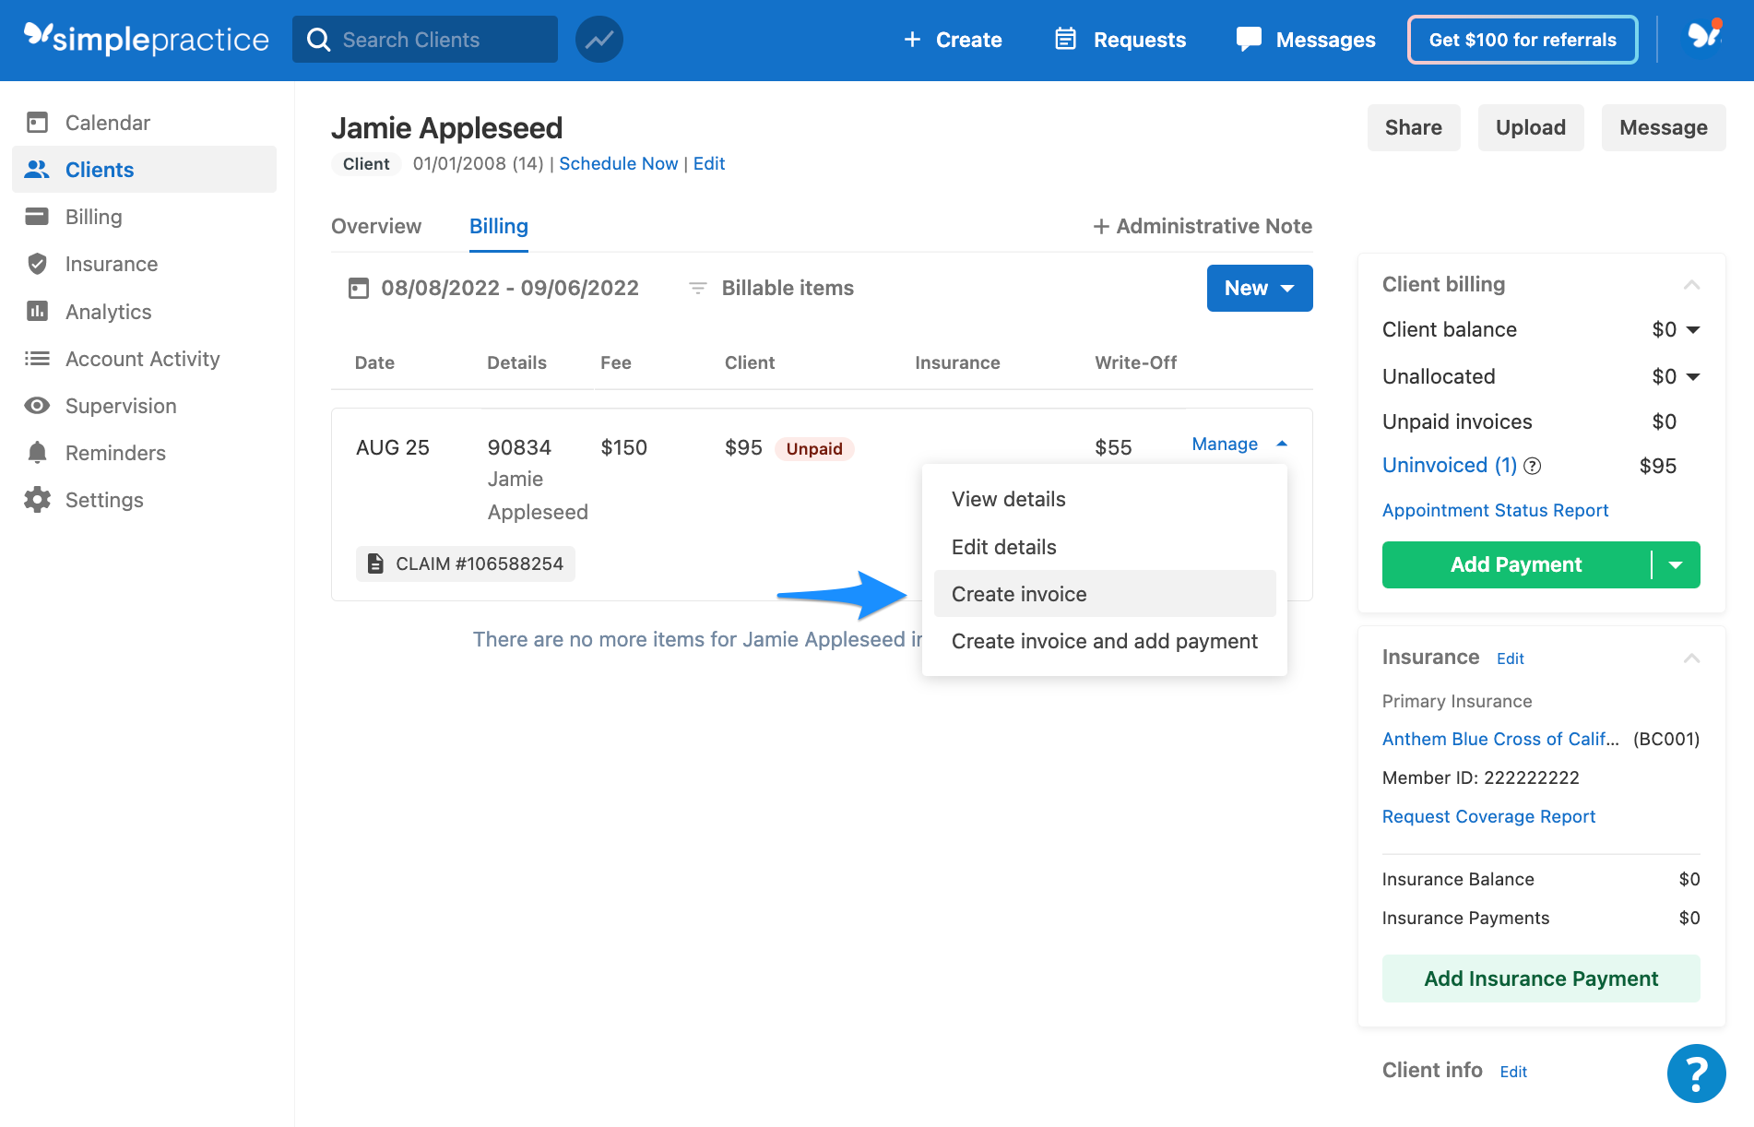1754x1127 pixels.
Task: Expand the Unallocated dropdown arrow
Action: 1693,377
